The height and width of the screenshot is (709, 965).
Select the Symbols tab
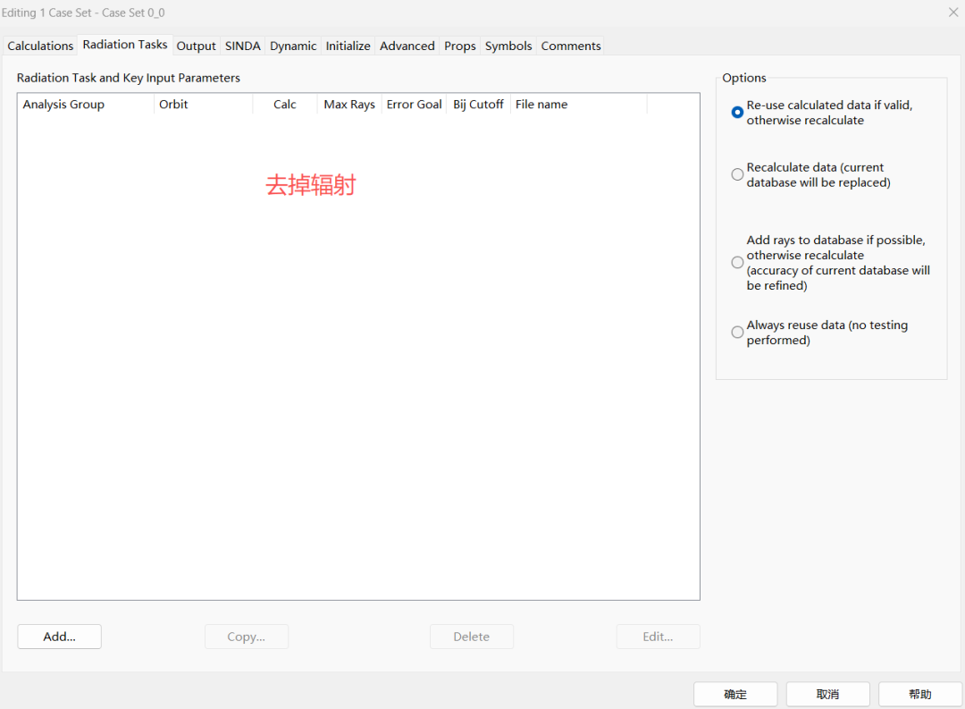[x=508, y=46]
